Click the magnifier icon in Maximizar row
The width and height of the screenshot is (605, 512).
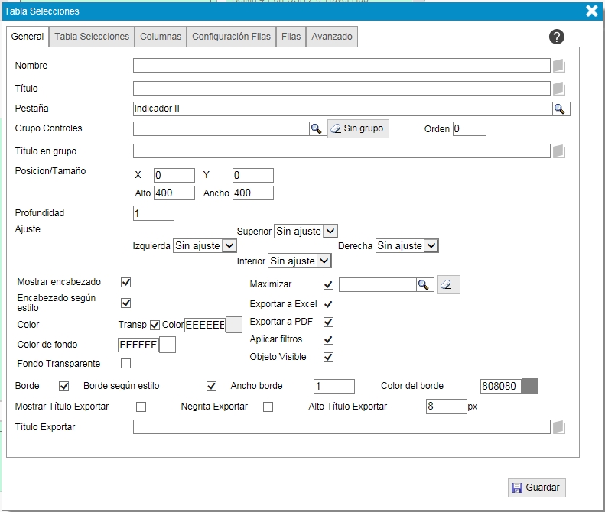pos(424,285)
